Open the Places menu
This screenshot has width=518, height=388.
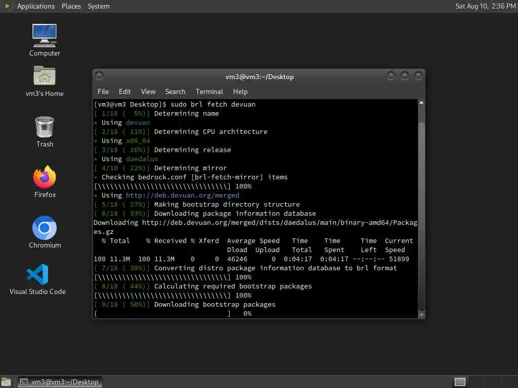(x=71, y=6)
